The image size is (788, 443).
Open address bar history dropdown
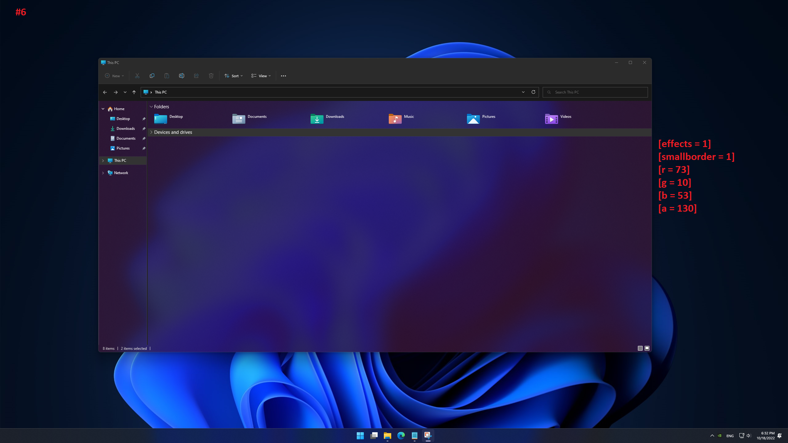click(x=523, y=92)
